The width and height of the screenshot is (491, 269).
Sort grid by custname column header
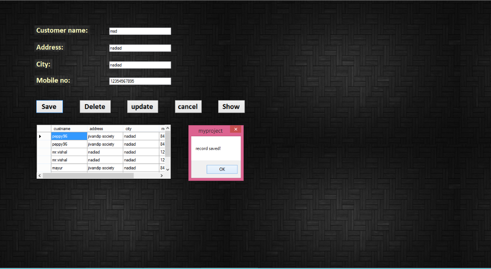click(69, 129)
